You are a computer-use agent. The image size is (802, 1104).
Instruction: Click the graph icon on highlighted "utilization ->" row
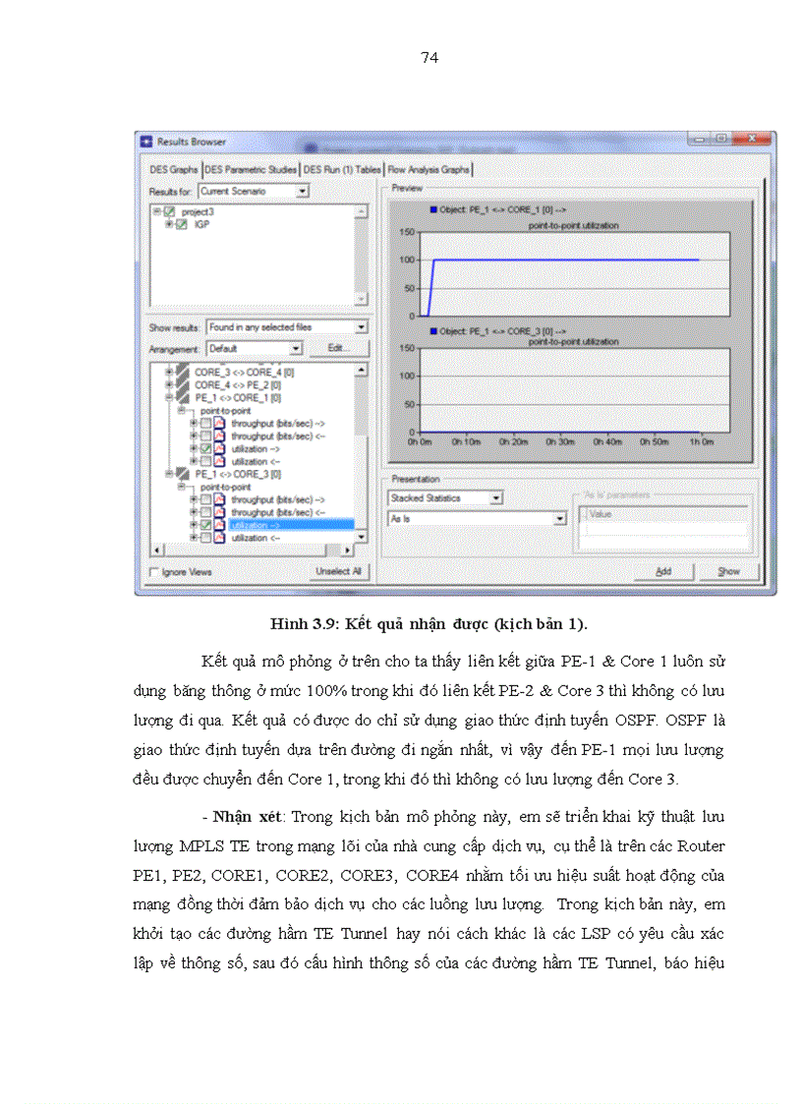(218, 524)
